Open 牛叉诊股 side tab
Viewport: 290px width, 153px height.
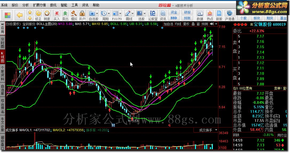pyautogui.click(x=2, y=125)
